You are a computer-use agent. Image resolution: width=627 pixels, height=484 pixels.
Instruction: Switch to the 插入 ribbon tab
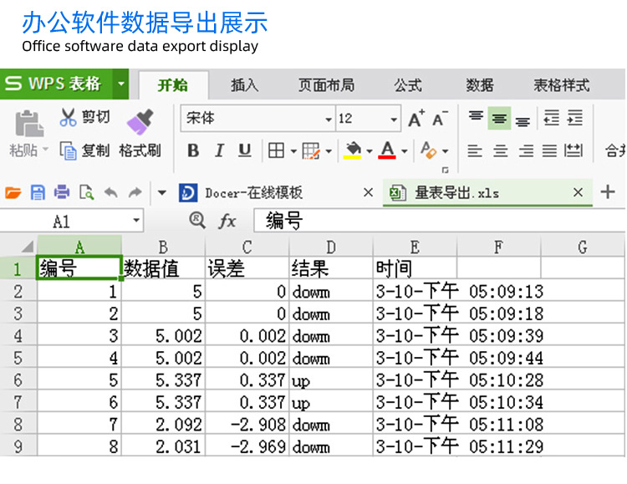click(244, 85)
